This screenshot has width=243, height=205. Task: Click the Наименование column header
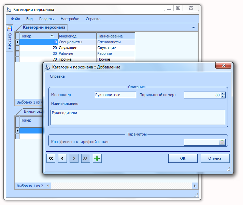coord(116,36)
